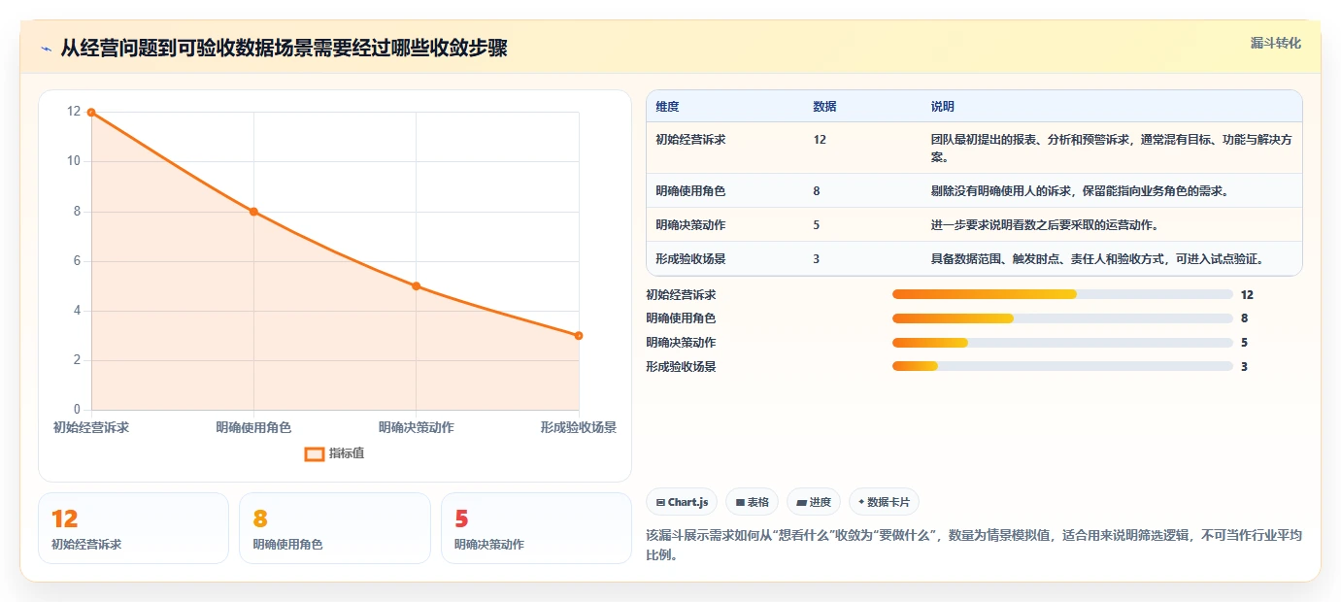Click the 维度 column header

[x=667, y=107]
